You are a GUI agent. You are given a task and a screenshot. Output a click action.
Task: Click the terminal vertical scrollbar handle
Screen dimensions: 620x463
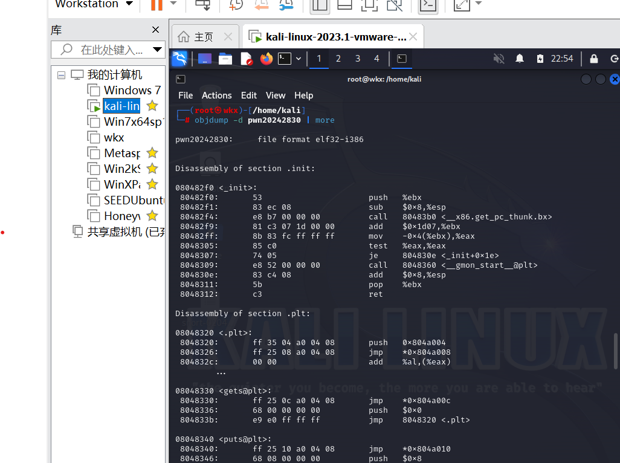(615, 351)
